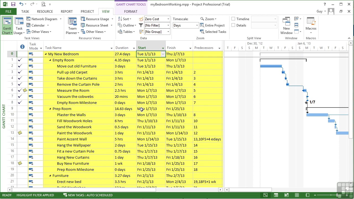The image size is (354, 199).
Task: Click the Report status bar view shortcut
Action: (307, 195)
